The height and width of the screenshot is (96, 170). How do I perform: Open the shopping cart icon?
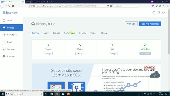(x=159, y=12)
